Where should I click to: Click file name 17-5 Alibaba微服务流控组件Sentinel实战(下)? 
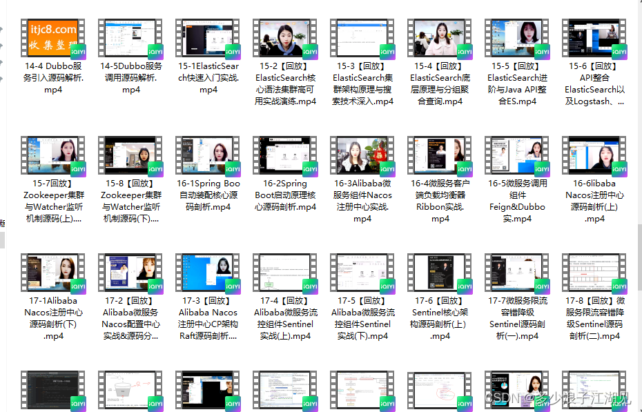pyautogui.click(x=362, y=318)
